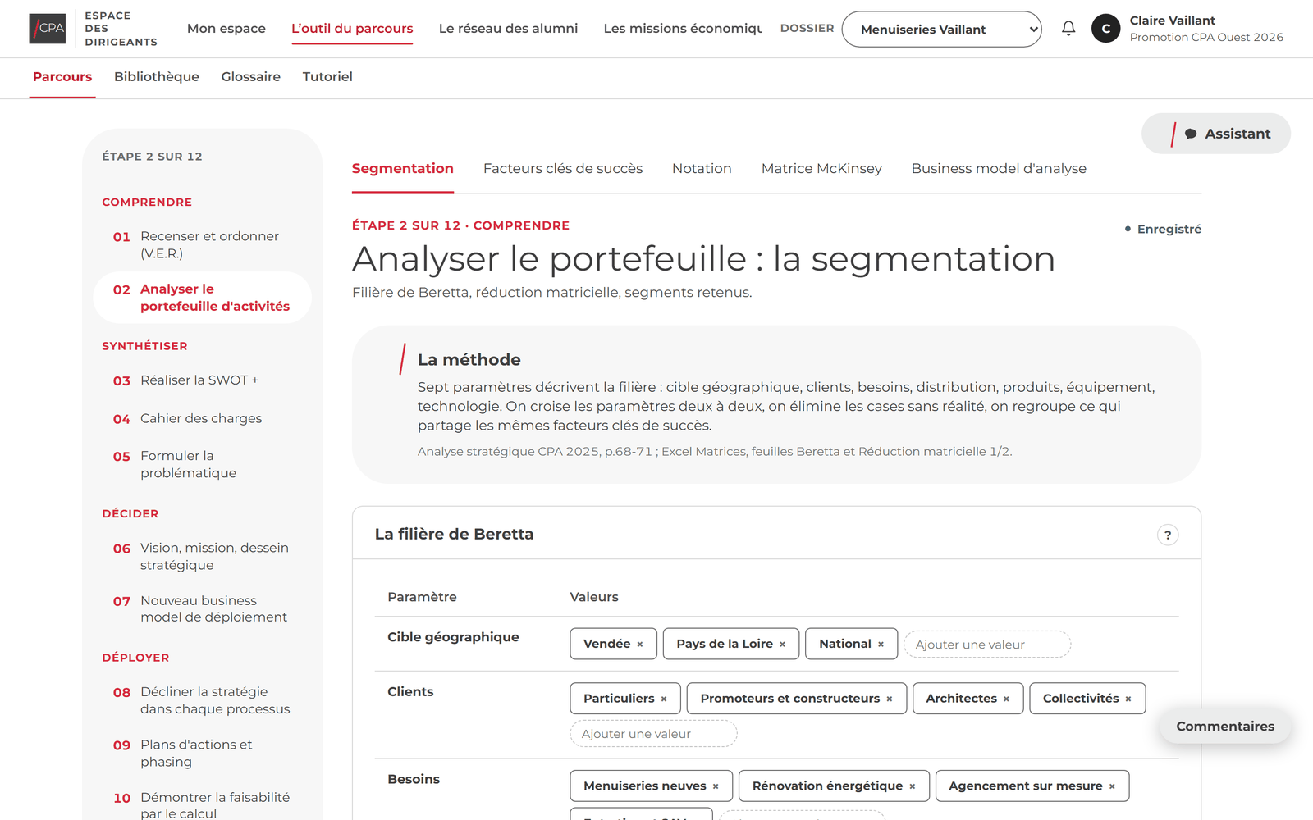This screenshot has height=820, width=1313.
Task: Go to step 05 Formuler la problématique
Action: (203, 465)
